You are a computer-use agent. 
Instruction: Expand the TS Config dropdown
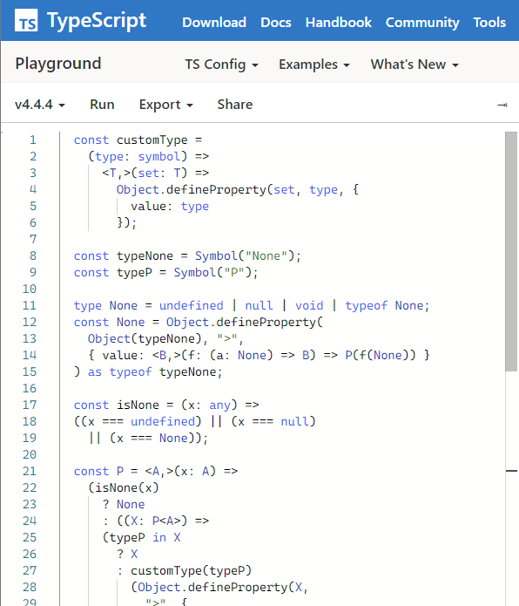point(221,65)
